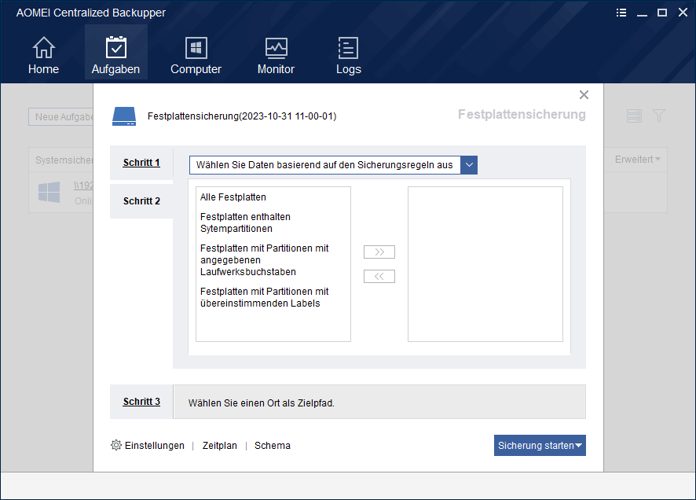
Task: Click the add (>>) arrow button
Action: (379, 252)
